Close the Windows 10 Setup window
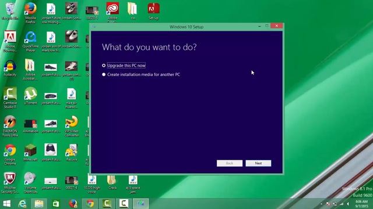Viewport: 373px width, 209px height. [276, 26]
